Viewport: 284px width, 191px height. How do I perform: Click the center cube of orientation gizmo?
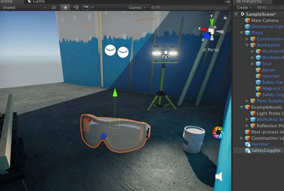point(211,31)
